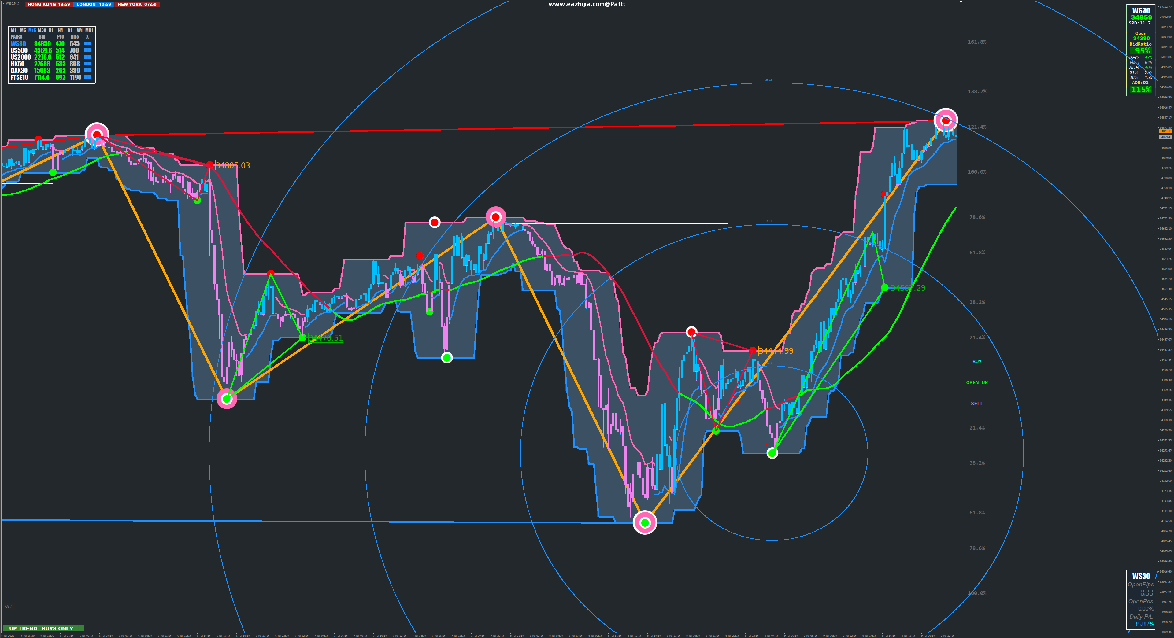The height and width of the screenshot is (638, 1174).
Task: Click the DAX30 pair row label
Action: (19, 71)
